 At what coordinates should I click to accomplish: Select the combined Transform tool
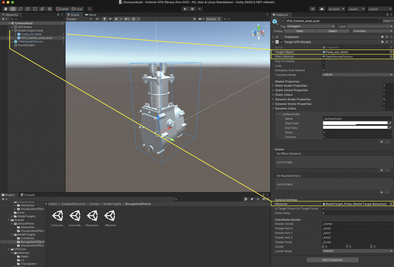click(42, 9)
